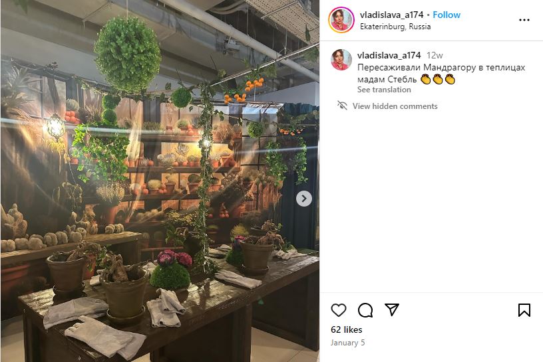Viewport: 543px width, 362px height.
Task: Open the three-dot more options menu
Action: (x=524, y=20)
